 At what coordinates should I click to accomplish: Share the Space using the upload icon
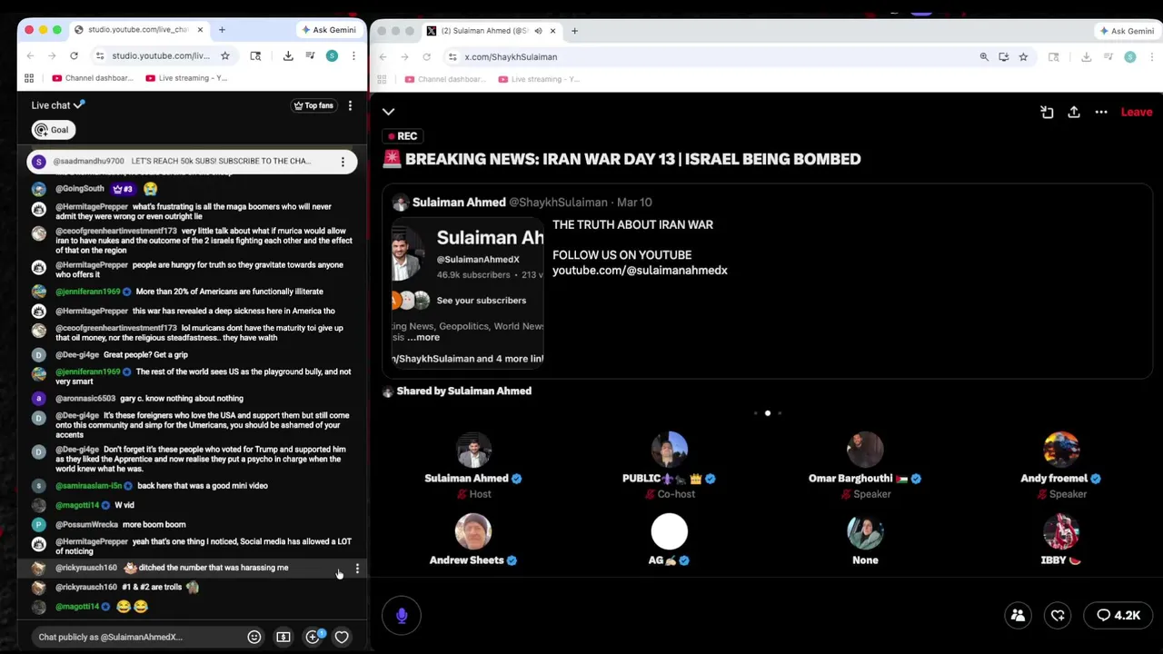[1074, 112]
